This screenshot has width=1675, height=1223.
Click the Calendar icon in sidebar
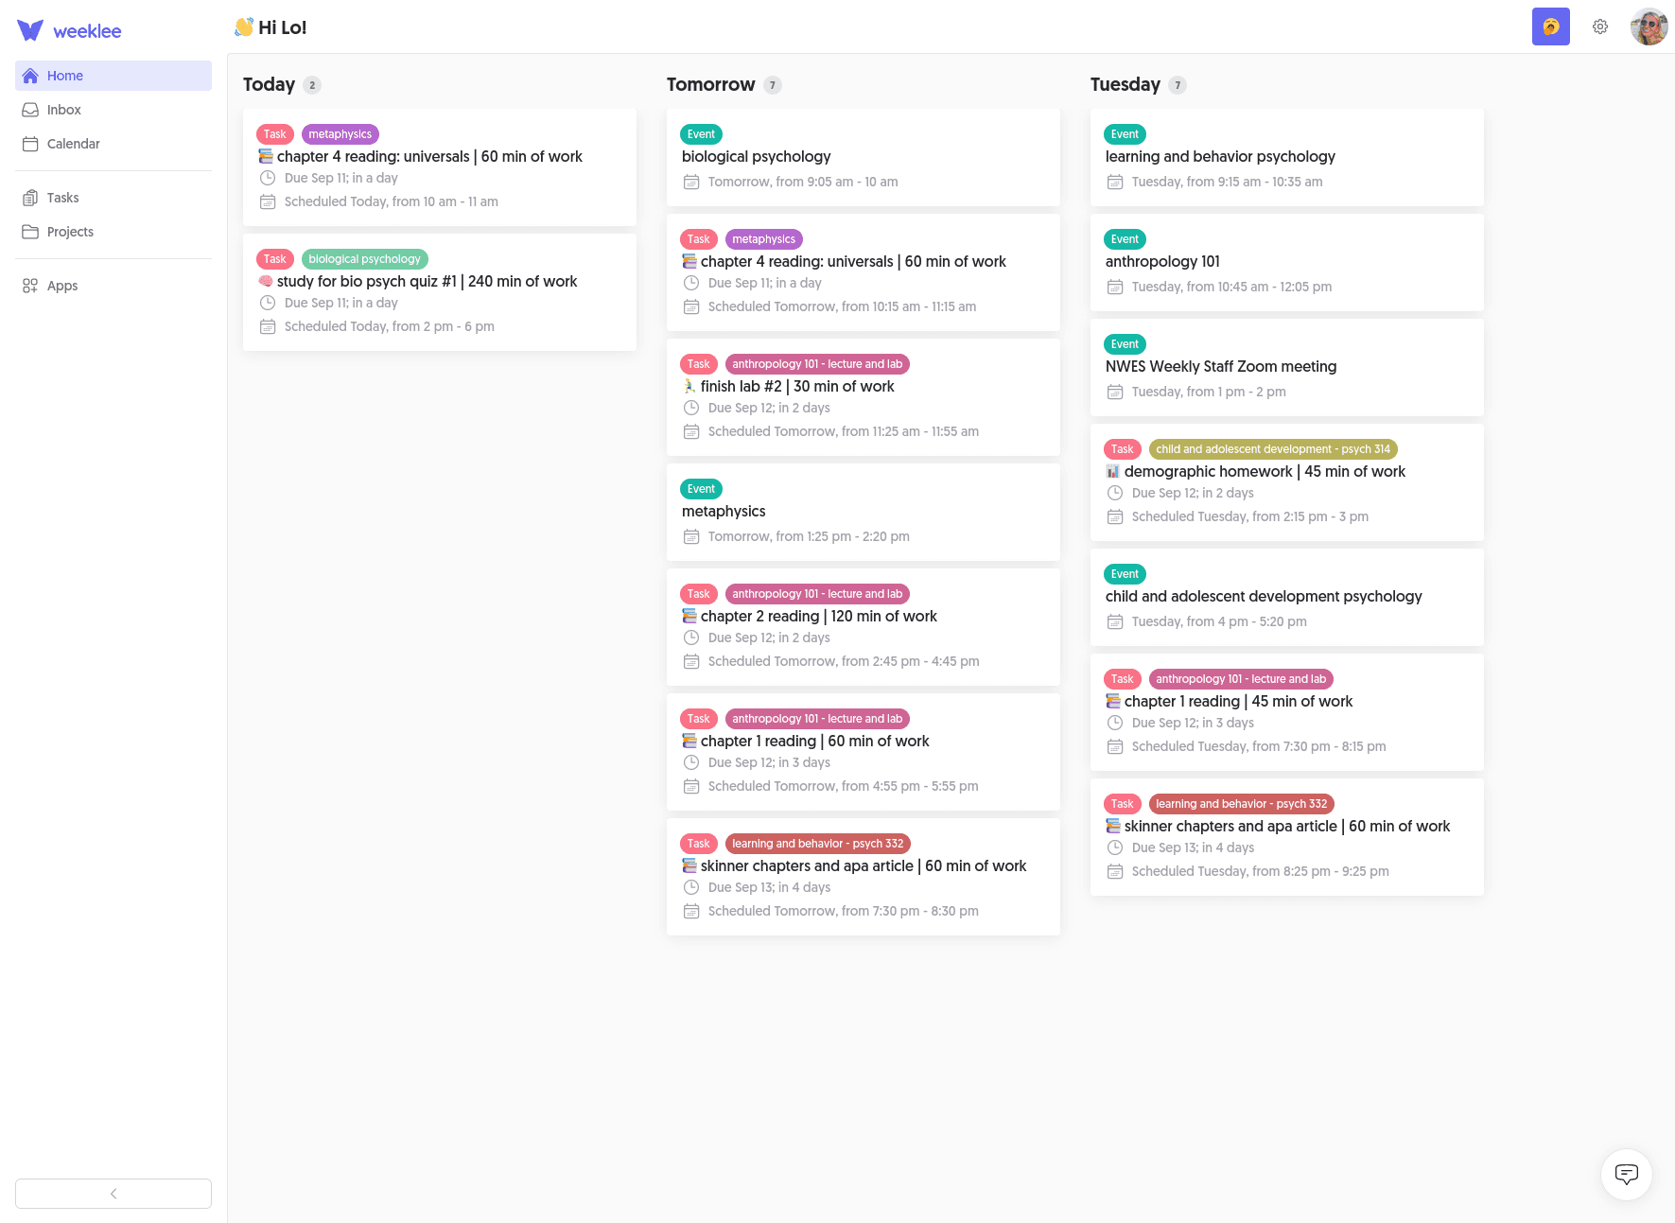coord(30,144)
